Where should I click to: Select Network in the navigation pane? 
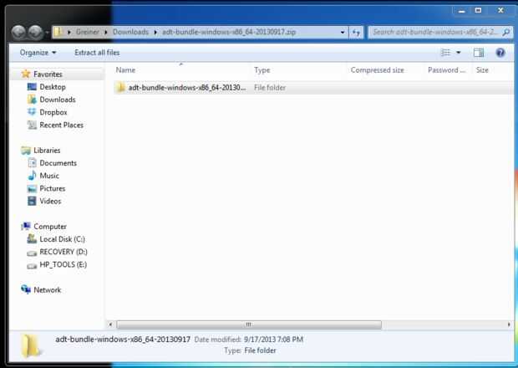click(x=48, y=290)
